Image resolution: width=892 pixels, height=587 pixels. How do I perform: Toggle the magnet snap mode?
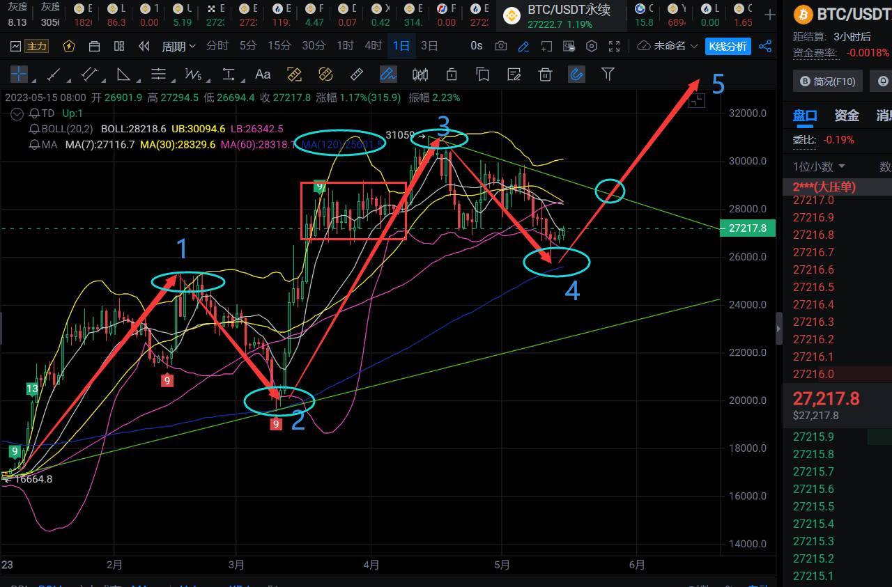pos(576,74)
